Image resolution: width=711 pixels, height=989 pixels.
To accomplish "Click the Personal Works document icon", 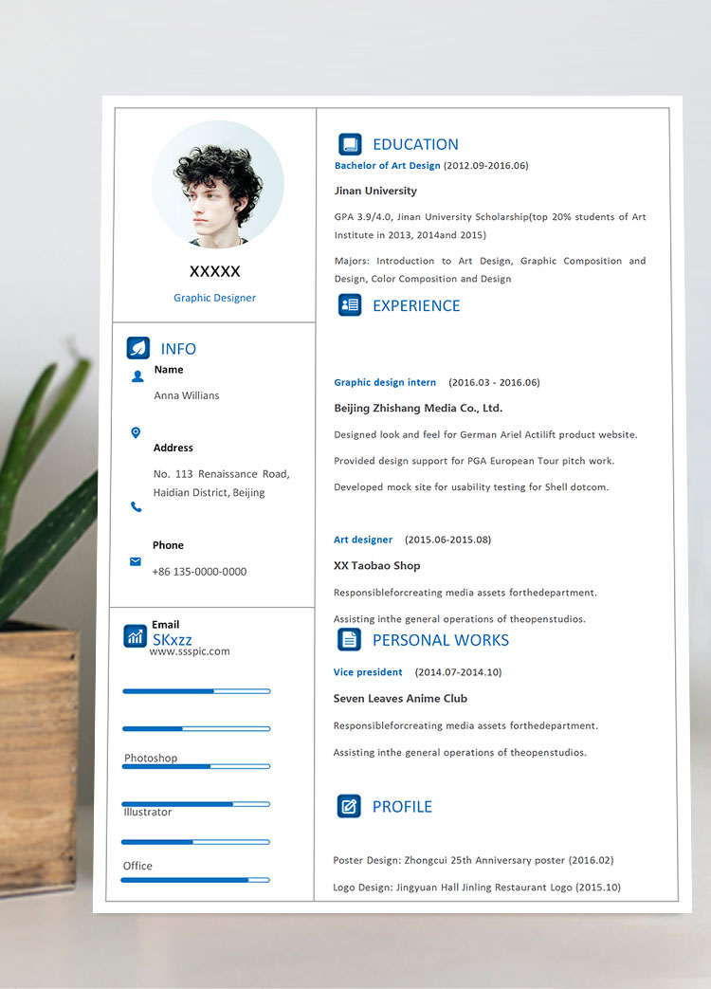I will click(349, 639).
